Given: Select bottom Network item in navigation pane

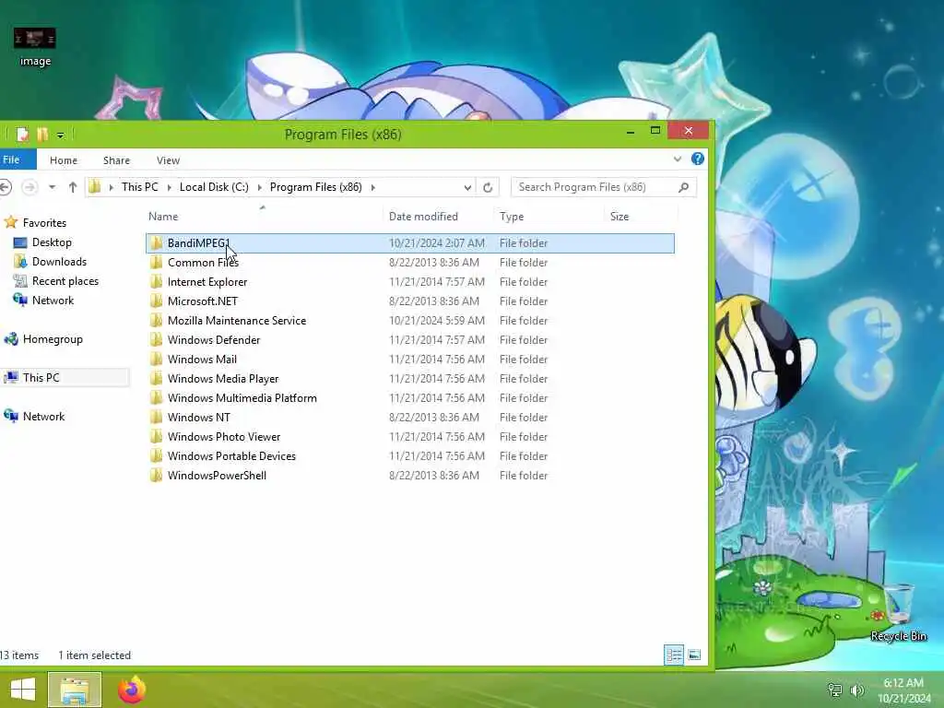Looking at the screenshot, I should (x=43, y=417).
